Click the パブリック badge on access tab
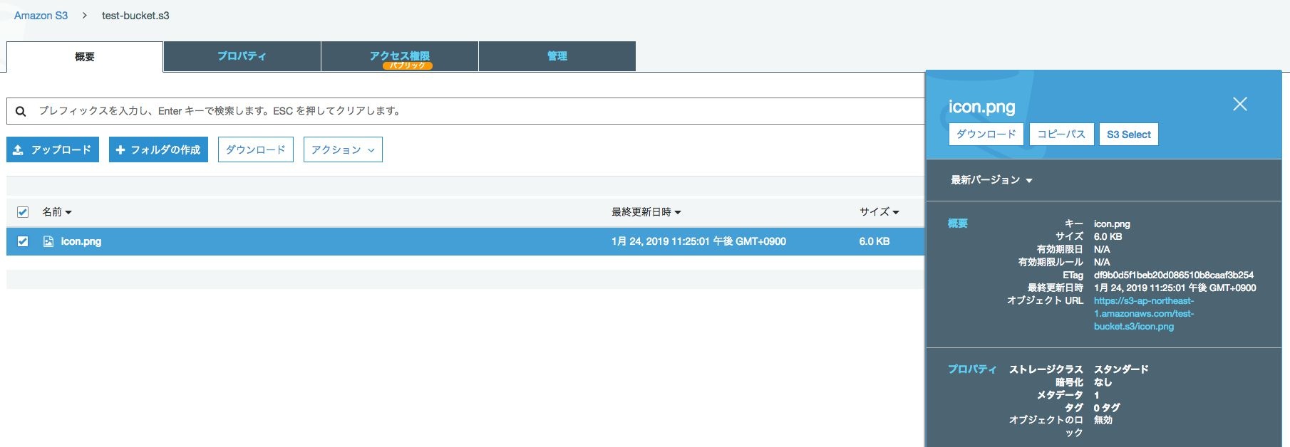Image resolution: width=1290 pixels, height=447 pixels. click(408, 65)
